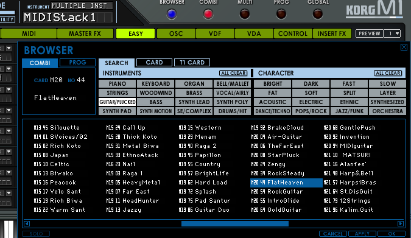Toggle the BELL/MALLET filter
The image size is (411, 238).
point(232,84)
